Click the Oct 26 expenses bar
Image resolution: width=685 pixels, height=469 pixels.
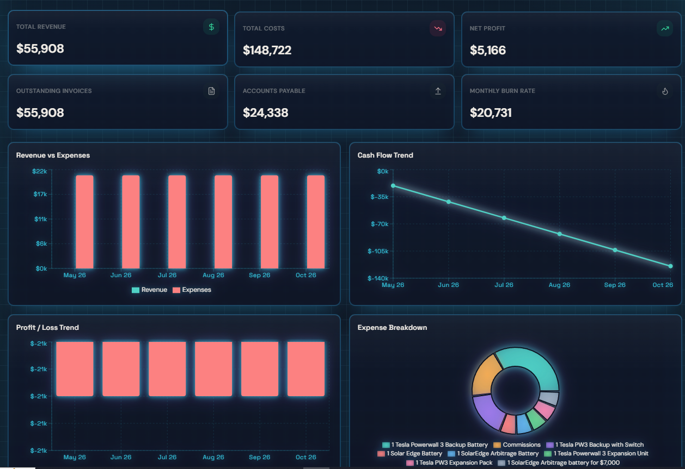316,222
